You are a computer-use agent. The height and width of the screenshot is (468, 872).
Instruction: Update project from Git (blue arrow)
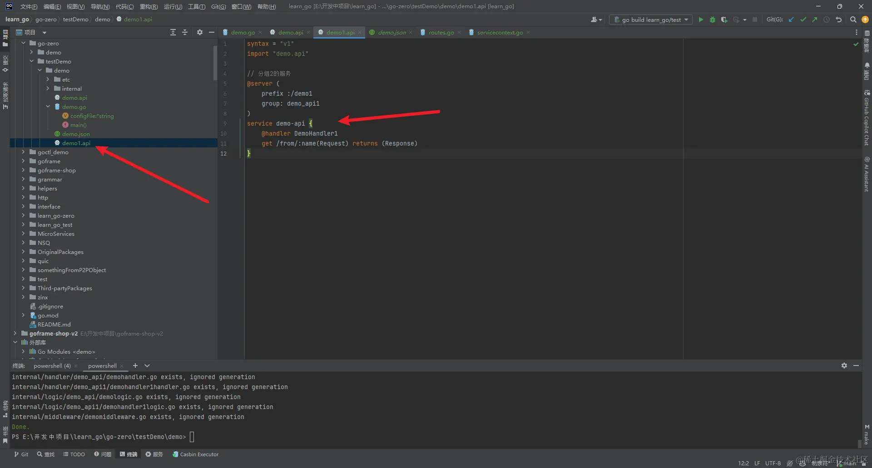tap(791, 19)
